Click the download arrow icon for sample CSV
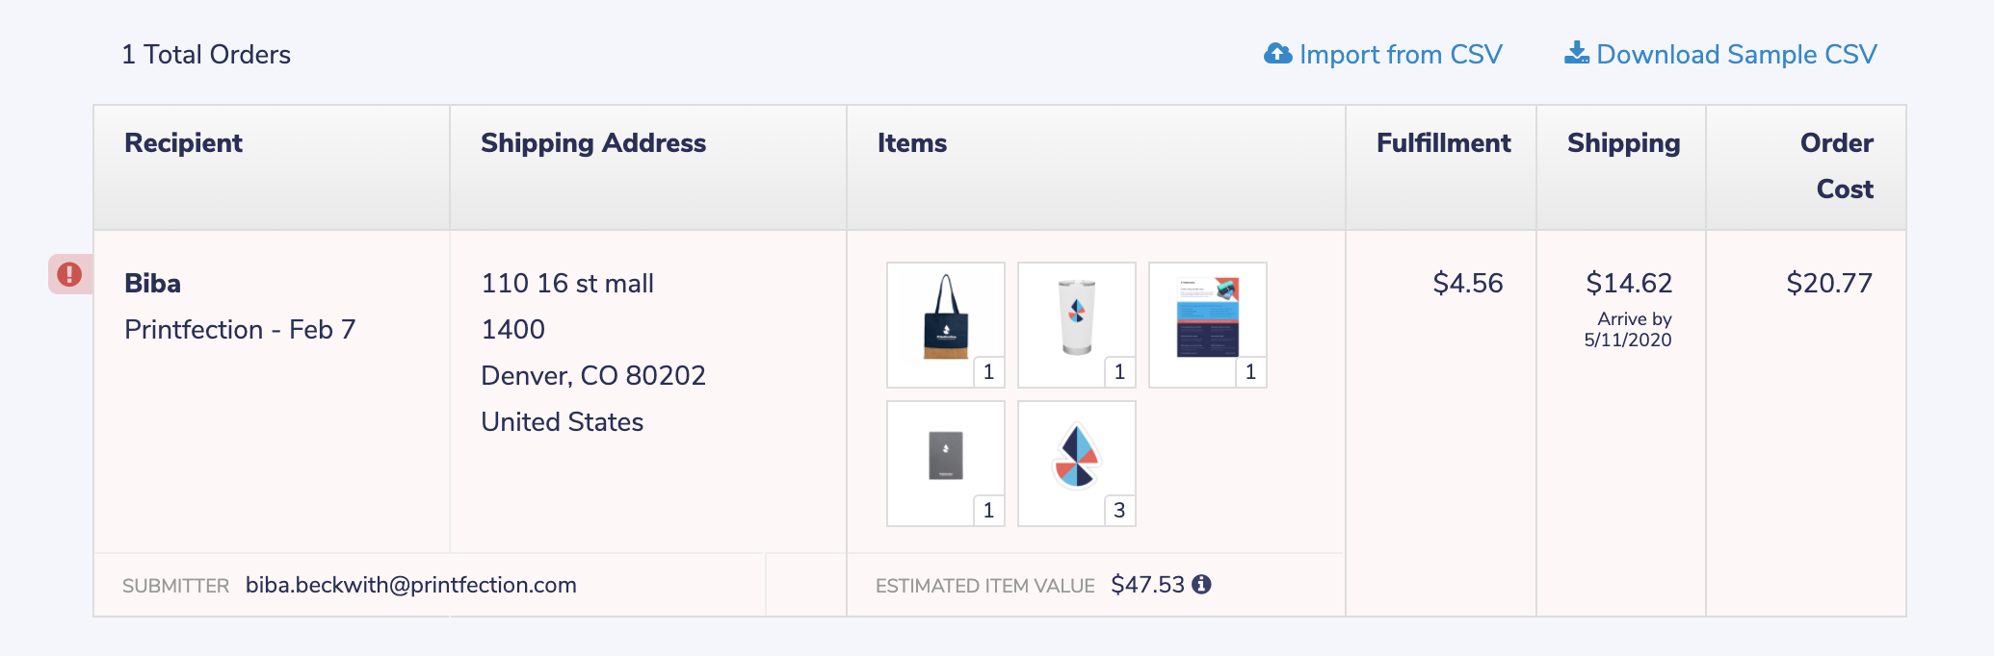Screen dimensions: 1994x656 1577,53
